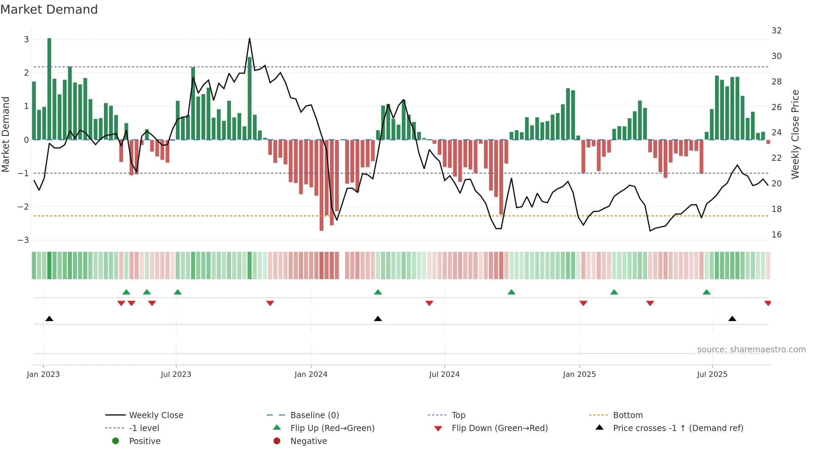The height and width of the screenshot is (460, 818).
Task: Click the 32 tick on price axis
Action: pyautogui.click(x=776, y=31)
